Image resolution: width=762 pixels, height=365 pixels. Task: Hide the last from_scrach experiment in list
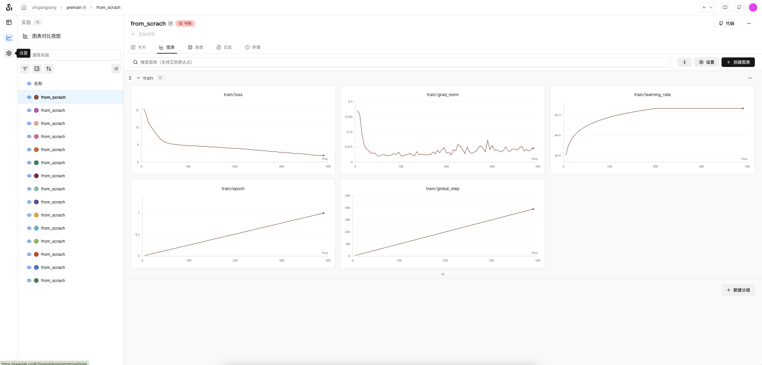[29, 281]
